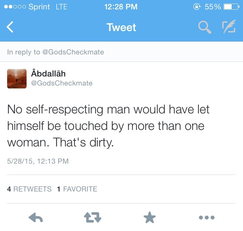View the In reply to @GodsCheckmate bar
Viewport: 243px width, 231px height.
(121, 52)
